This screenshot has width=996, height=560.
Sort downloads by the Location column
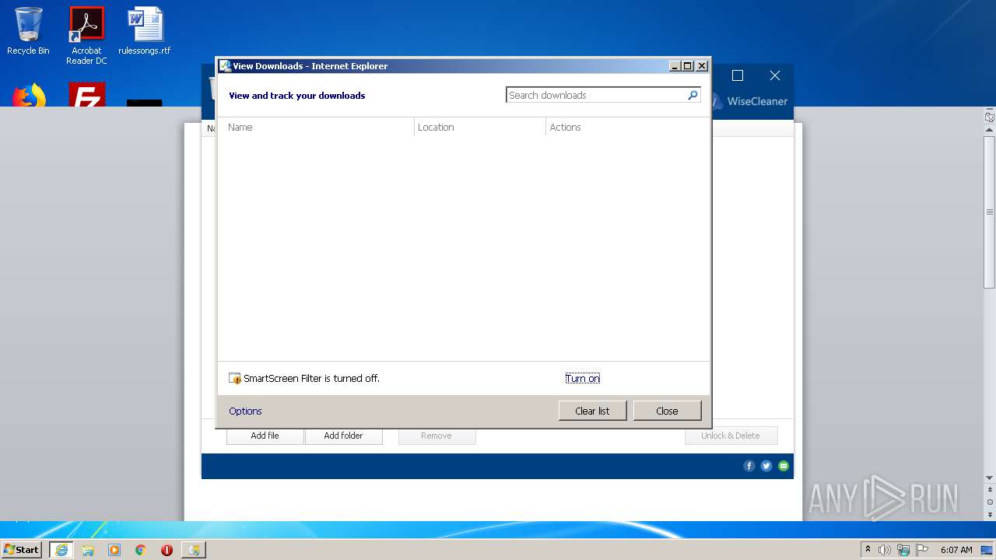[x=480, y=128]
